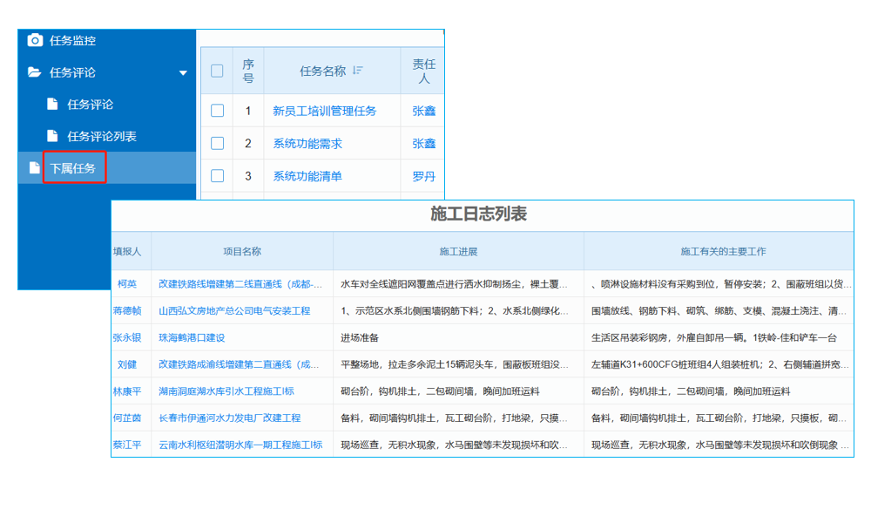Select the highlighted 下属任务 menu item

tap(74, 167)
